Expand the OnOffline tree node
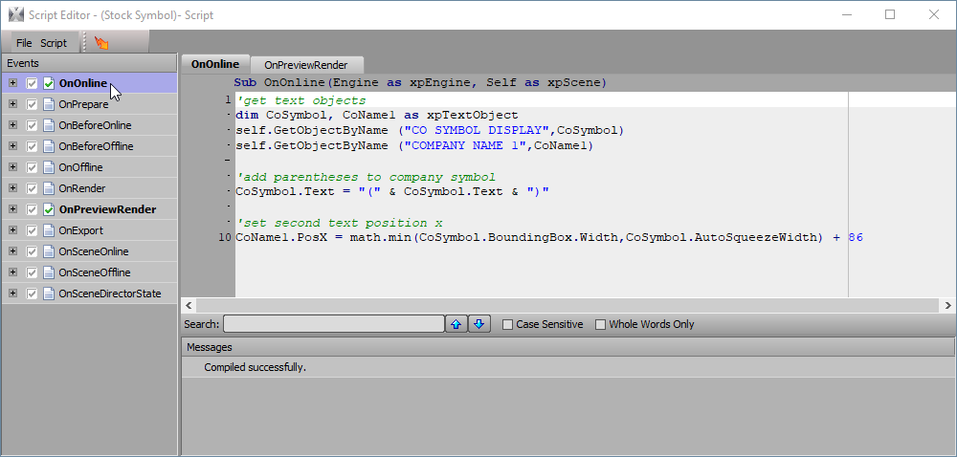957x457 pixels. 12,167
